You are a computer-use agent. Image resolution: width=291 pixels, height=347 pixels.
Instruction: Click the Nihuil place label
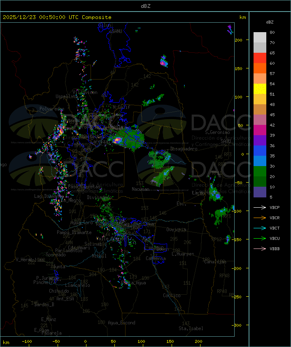99,256
